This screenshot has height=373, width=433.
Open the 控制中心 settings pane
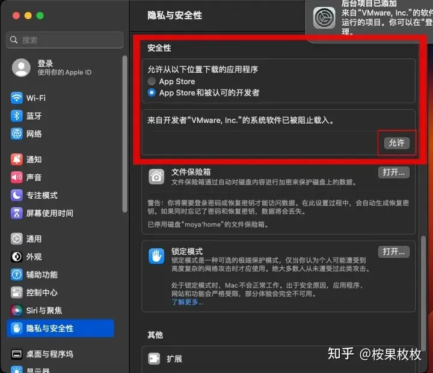tap(60, 293)
